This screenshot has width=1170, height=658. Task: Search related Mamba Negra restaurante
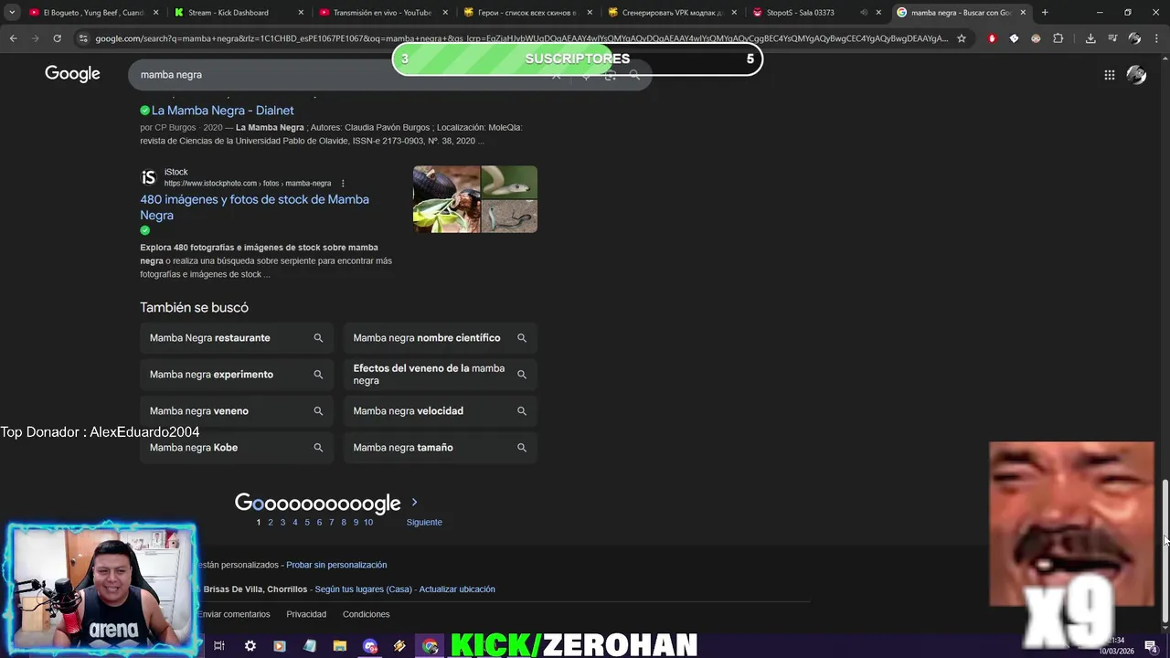[x=236, y=338]
